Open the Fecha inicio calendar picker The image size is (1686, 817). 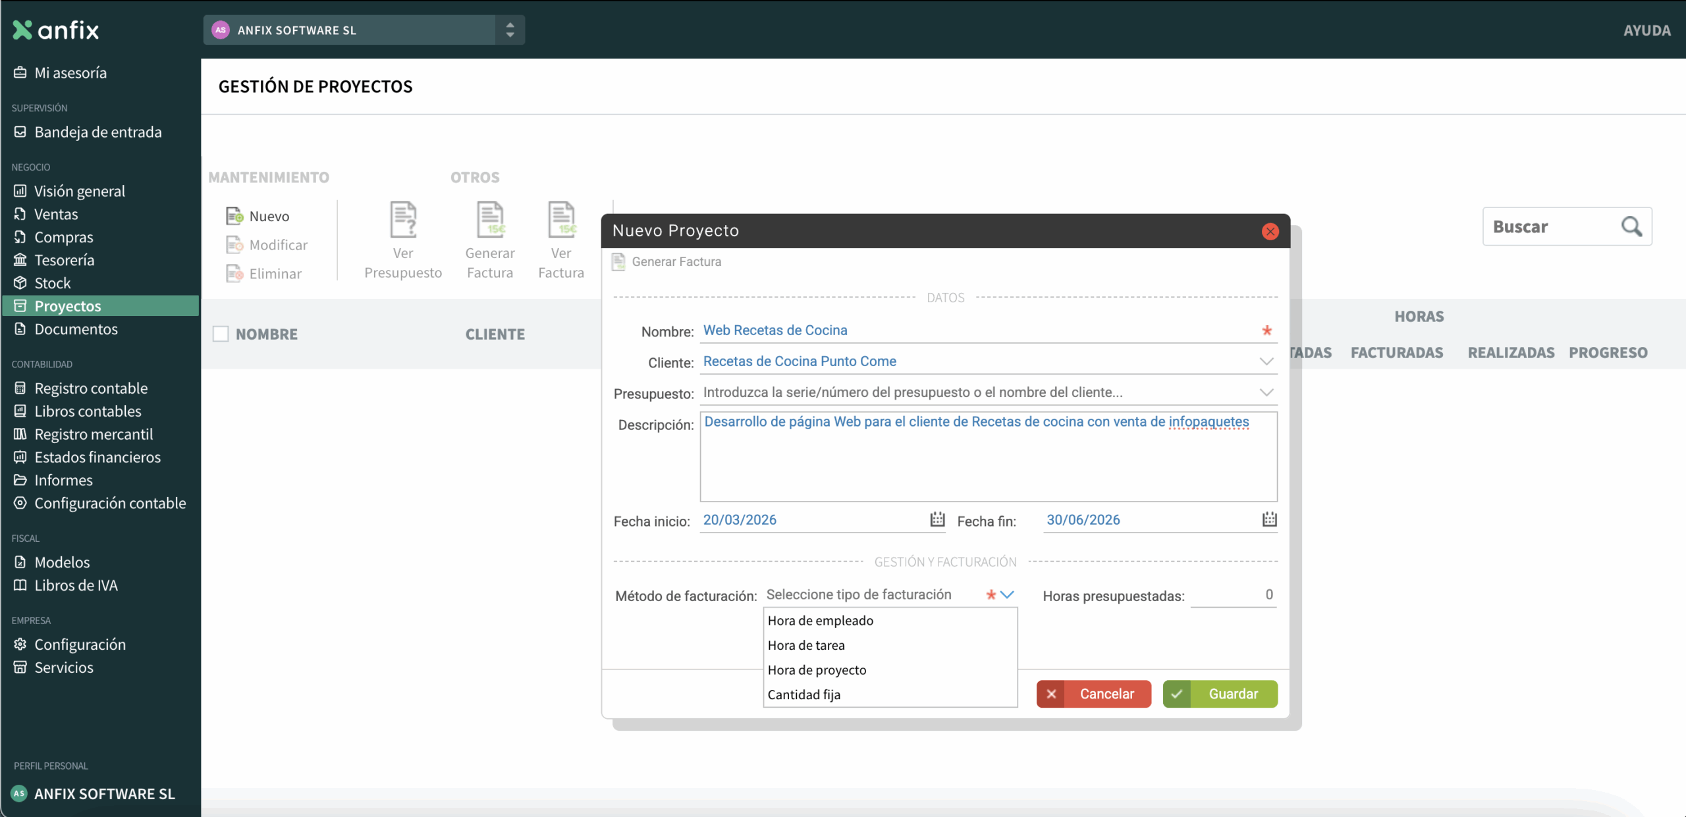point(937,519)
